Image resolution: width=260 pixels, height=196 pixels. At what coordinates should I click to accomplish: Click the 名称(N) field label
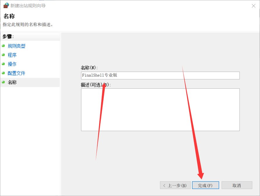coord(89,68)
